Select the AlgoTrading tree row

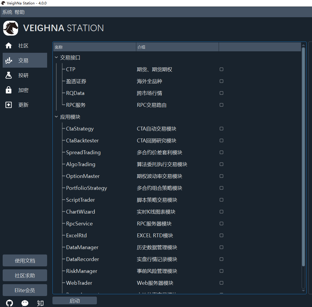pyautogui.click(x=177, y=164)
